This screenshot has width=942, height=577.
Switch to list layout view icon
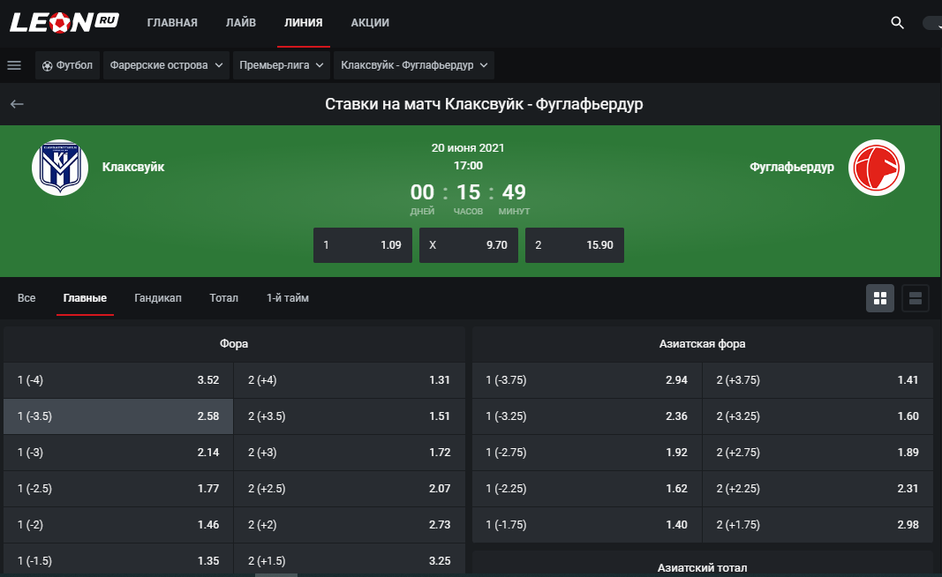[x=916, y=298]
